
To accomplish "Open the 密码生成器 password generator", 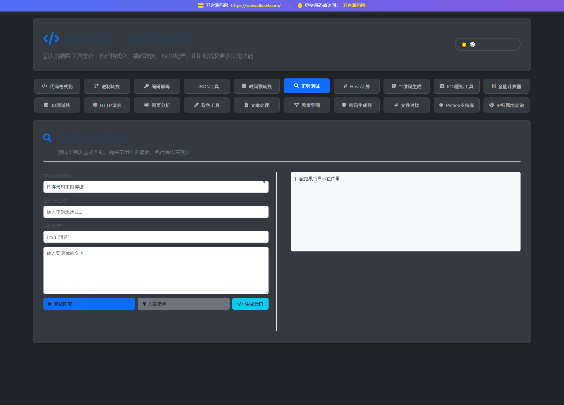I will [x=356, y=105].
